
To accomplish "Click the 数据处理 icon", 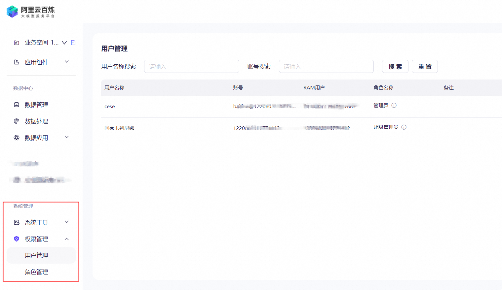I will [17, 121].
